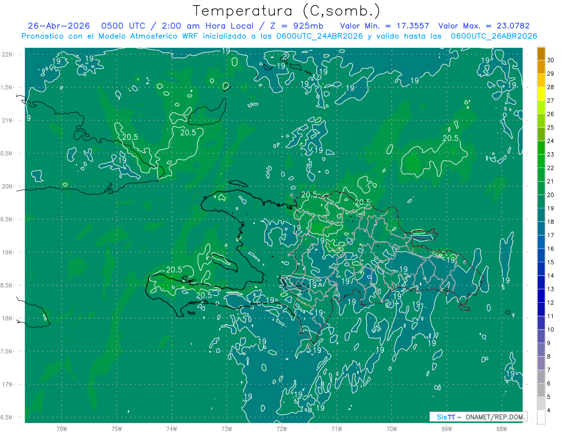Click the 68W longitude axis label

coord(502,428)
